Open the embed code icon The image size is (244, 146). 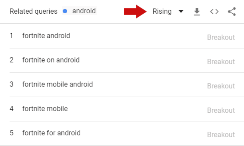214,12
